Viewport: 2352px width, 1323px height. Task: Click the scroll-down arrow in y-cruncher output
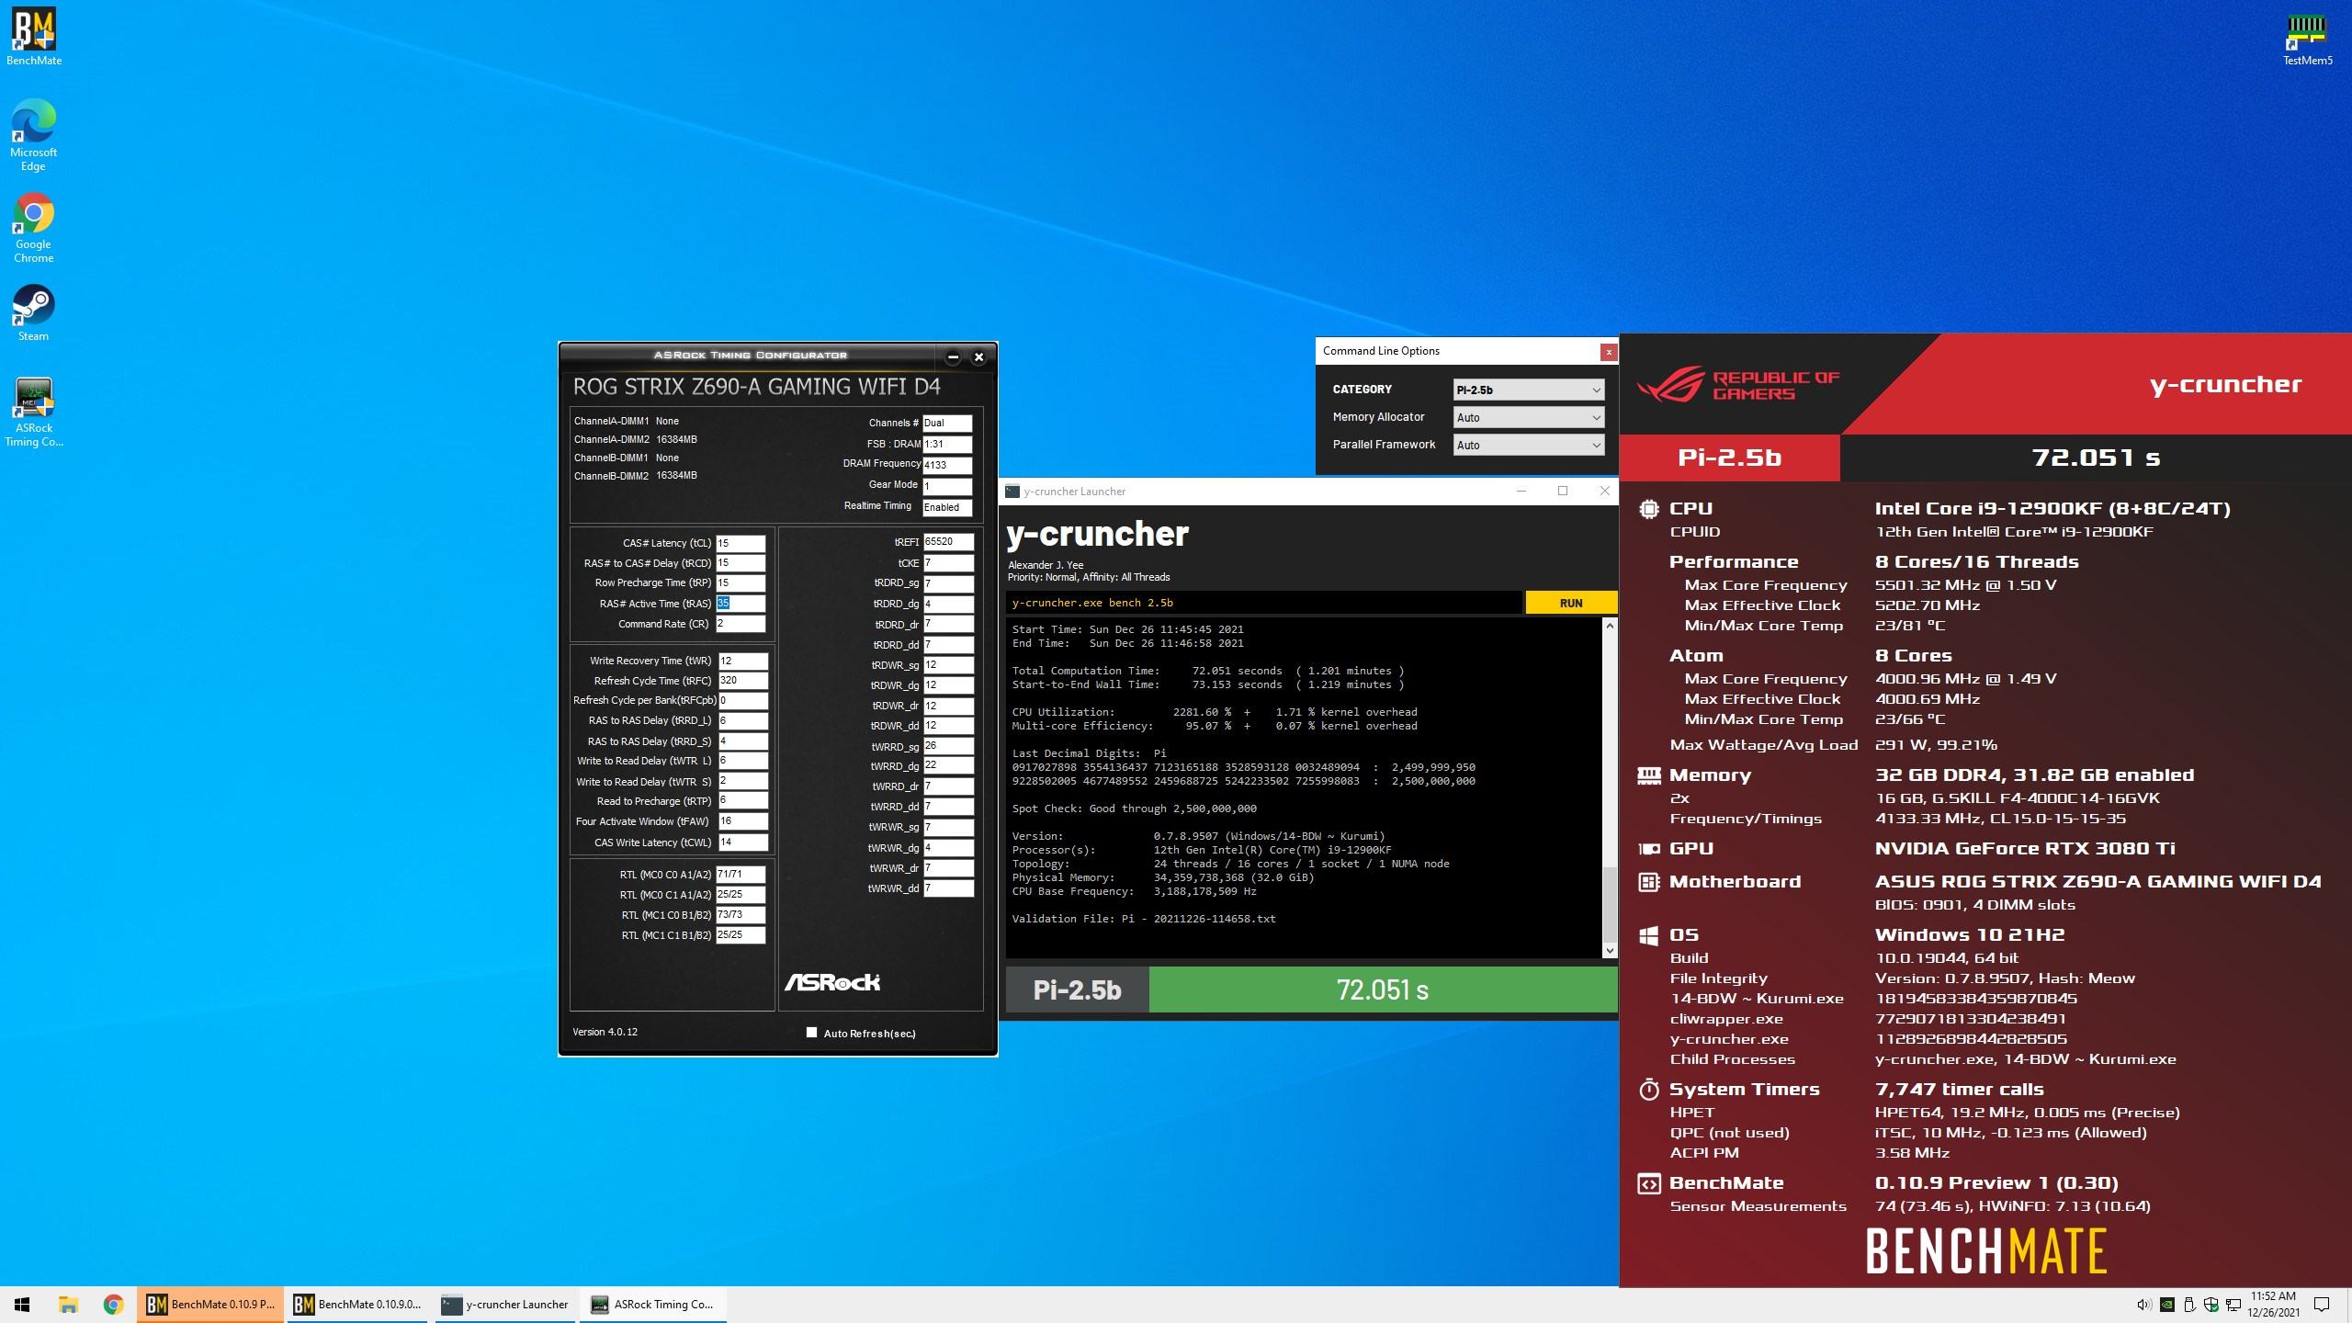pyautogui.click(x=1609, y=951)
